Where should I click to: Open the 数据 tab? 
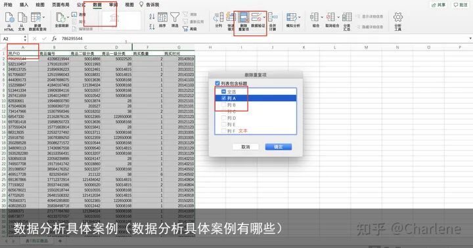pos(97,5)
